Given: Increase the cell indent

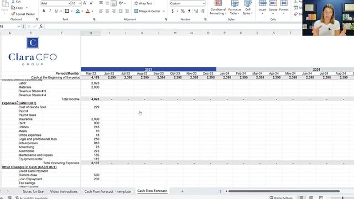Looking at the screenshot, I should [x=127, y=11].
